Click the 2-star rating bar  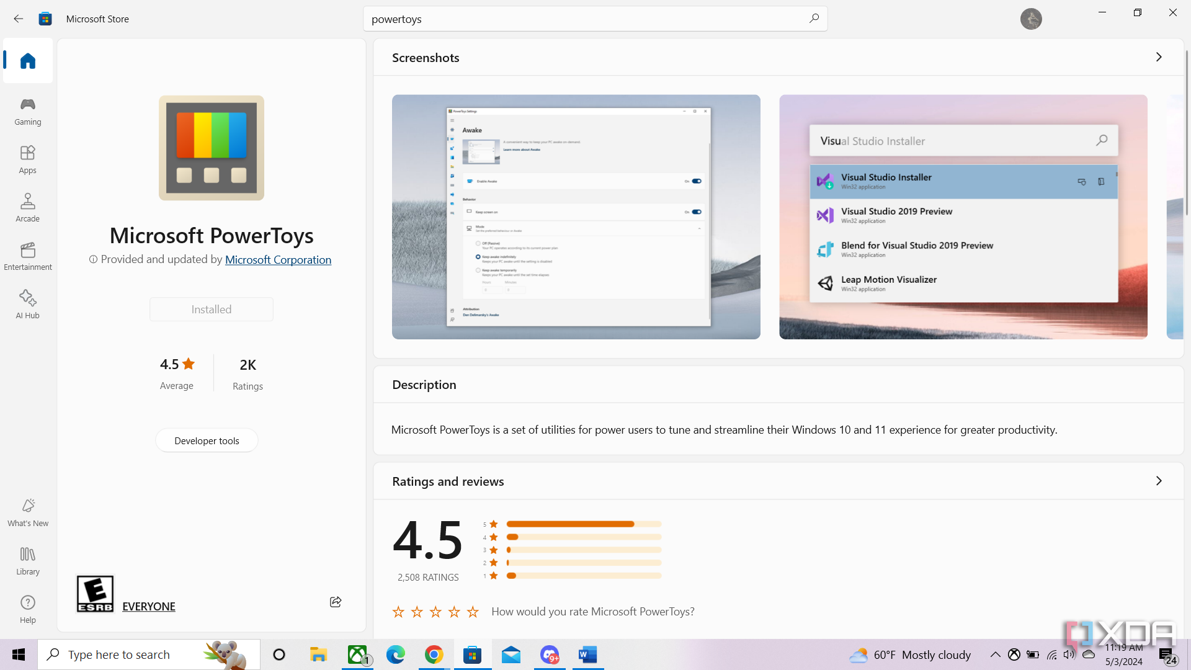point(584,563)
